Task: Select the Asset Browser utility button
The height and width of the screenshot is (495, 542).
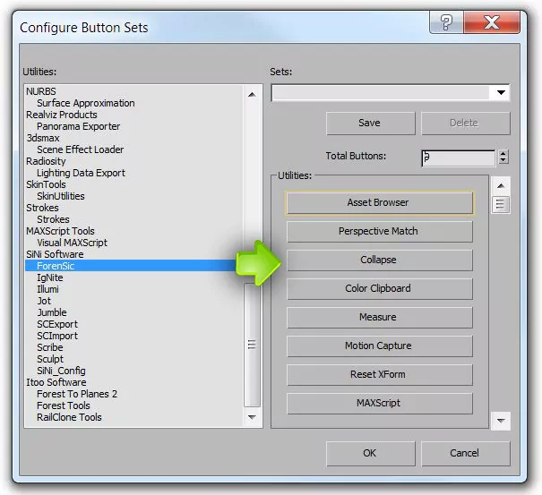Action: (378, 203)
